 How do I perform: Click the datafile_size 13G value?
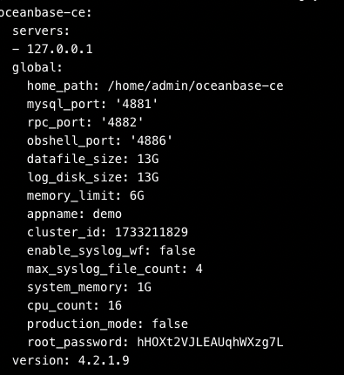tap(148, 159)
